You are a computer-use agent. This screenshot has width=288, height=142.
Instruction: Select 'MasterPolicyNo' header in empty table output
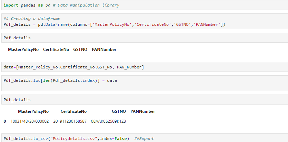(x=23, y=50)
